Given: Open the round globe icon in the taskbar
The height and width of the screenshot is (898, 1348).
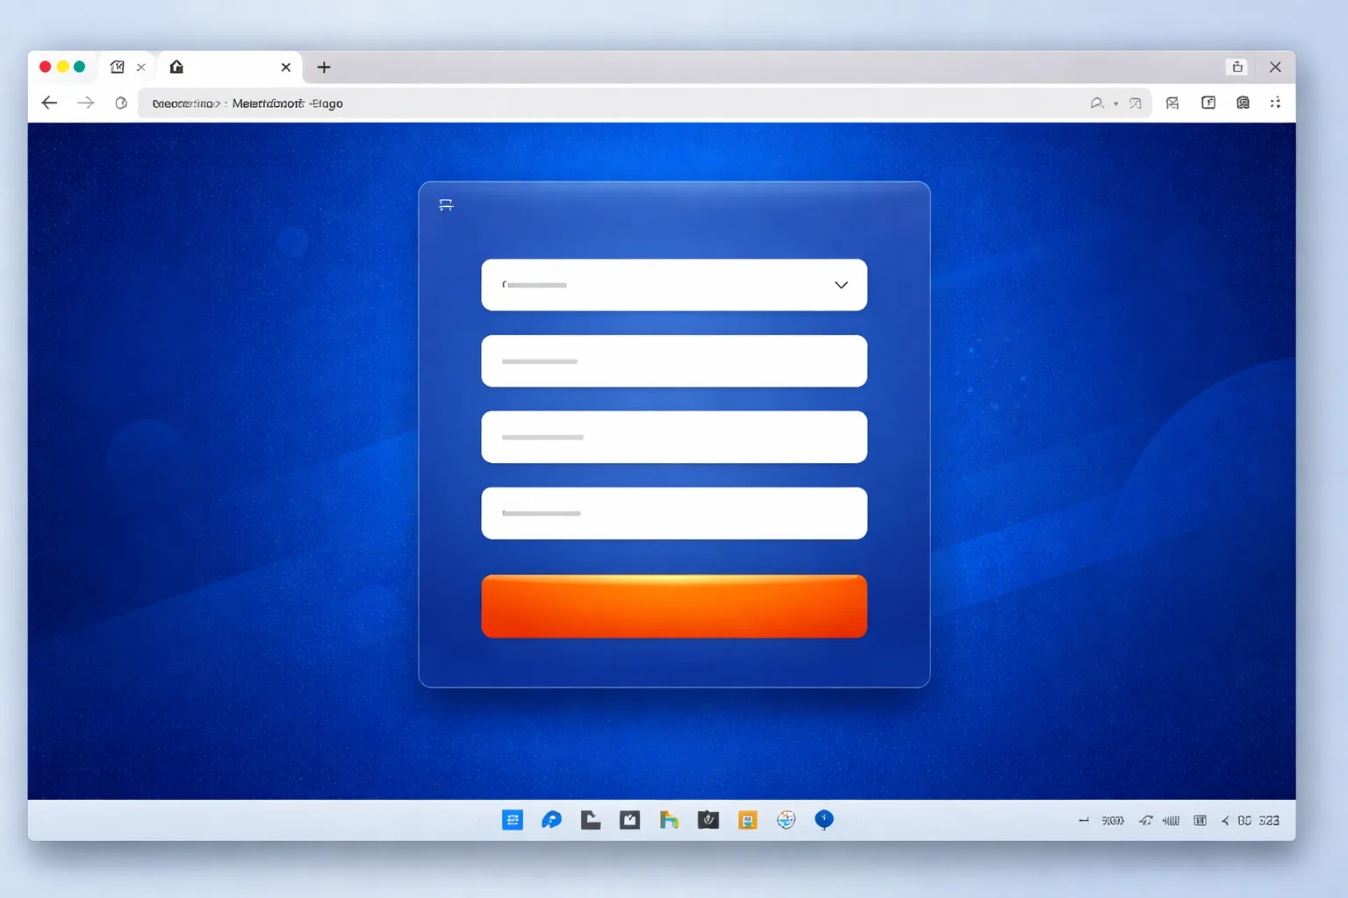Looking at the screenshot, I should point(786,819).
